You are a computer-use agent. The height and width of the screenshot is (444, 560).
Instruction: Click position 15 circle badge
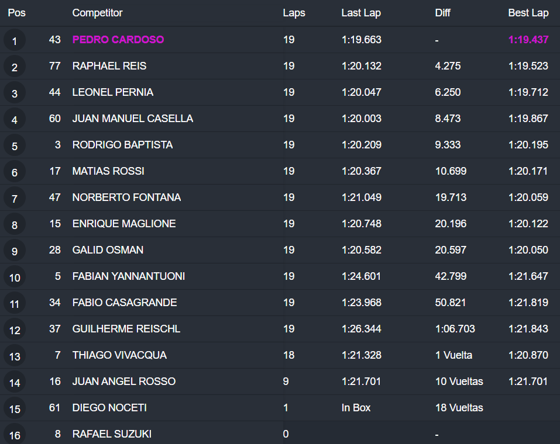coord(15,409)
